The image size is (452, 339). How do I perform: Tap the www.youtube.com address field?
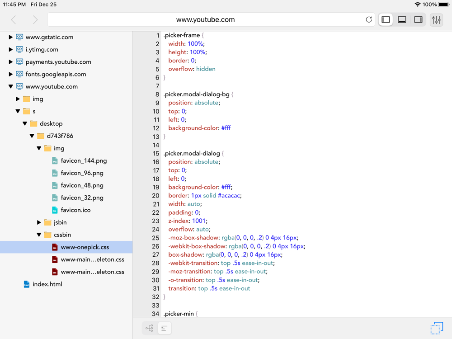pos(205,19)
